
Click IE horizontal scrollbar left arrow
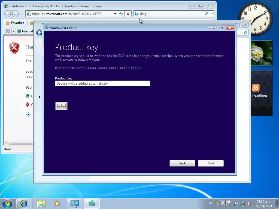tap(6, 143)
